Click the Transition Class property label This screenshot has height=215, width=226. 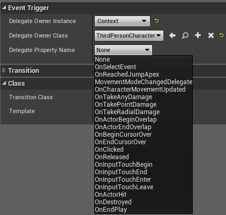[31, 97]
